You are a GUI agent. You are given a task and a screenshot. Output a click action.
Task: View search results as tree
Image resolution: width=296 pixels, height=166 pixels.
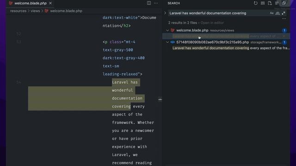point(277,3)
